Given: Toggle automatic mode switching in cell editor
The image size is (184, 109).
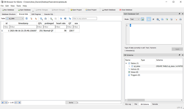Looking at the screenshot, I should [x=142, y=19].
